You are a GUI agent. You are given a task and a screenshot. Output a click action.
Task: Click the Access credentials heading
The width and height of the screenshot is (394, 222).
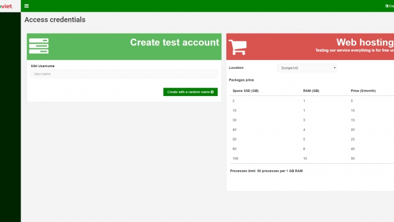click(55, 19)
